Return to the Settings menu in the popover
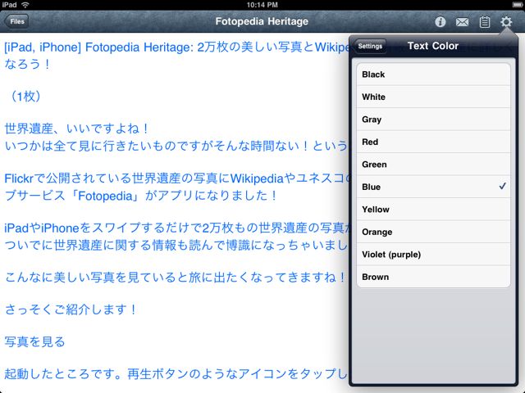 tap(370, 46)
